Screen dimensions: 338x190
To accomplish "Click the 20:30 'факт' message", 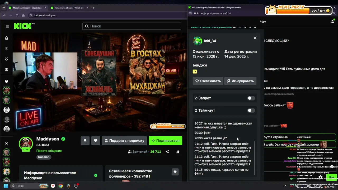I will tap(203, 133).
